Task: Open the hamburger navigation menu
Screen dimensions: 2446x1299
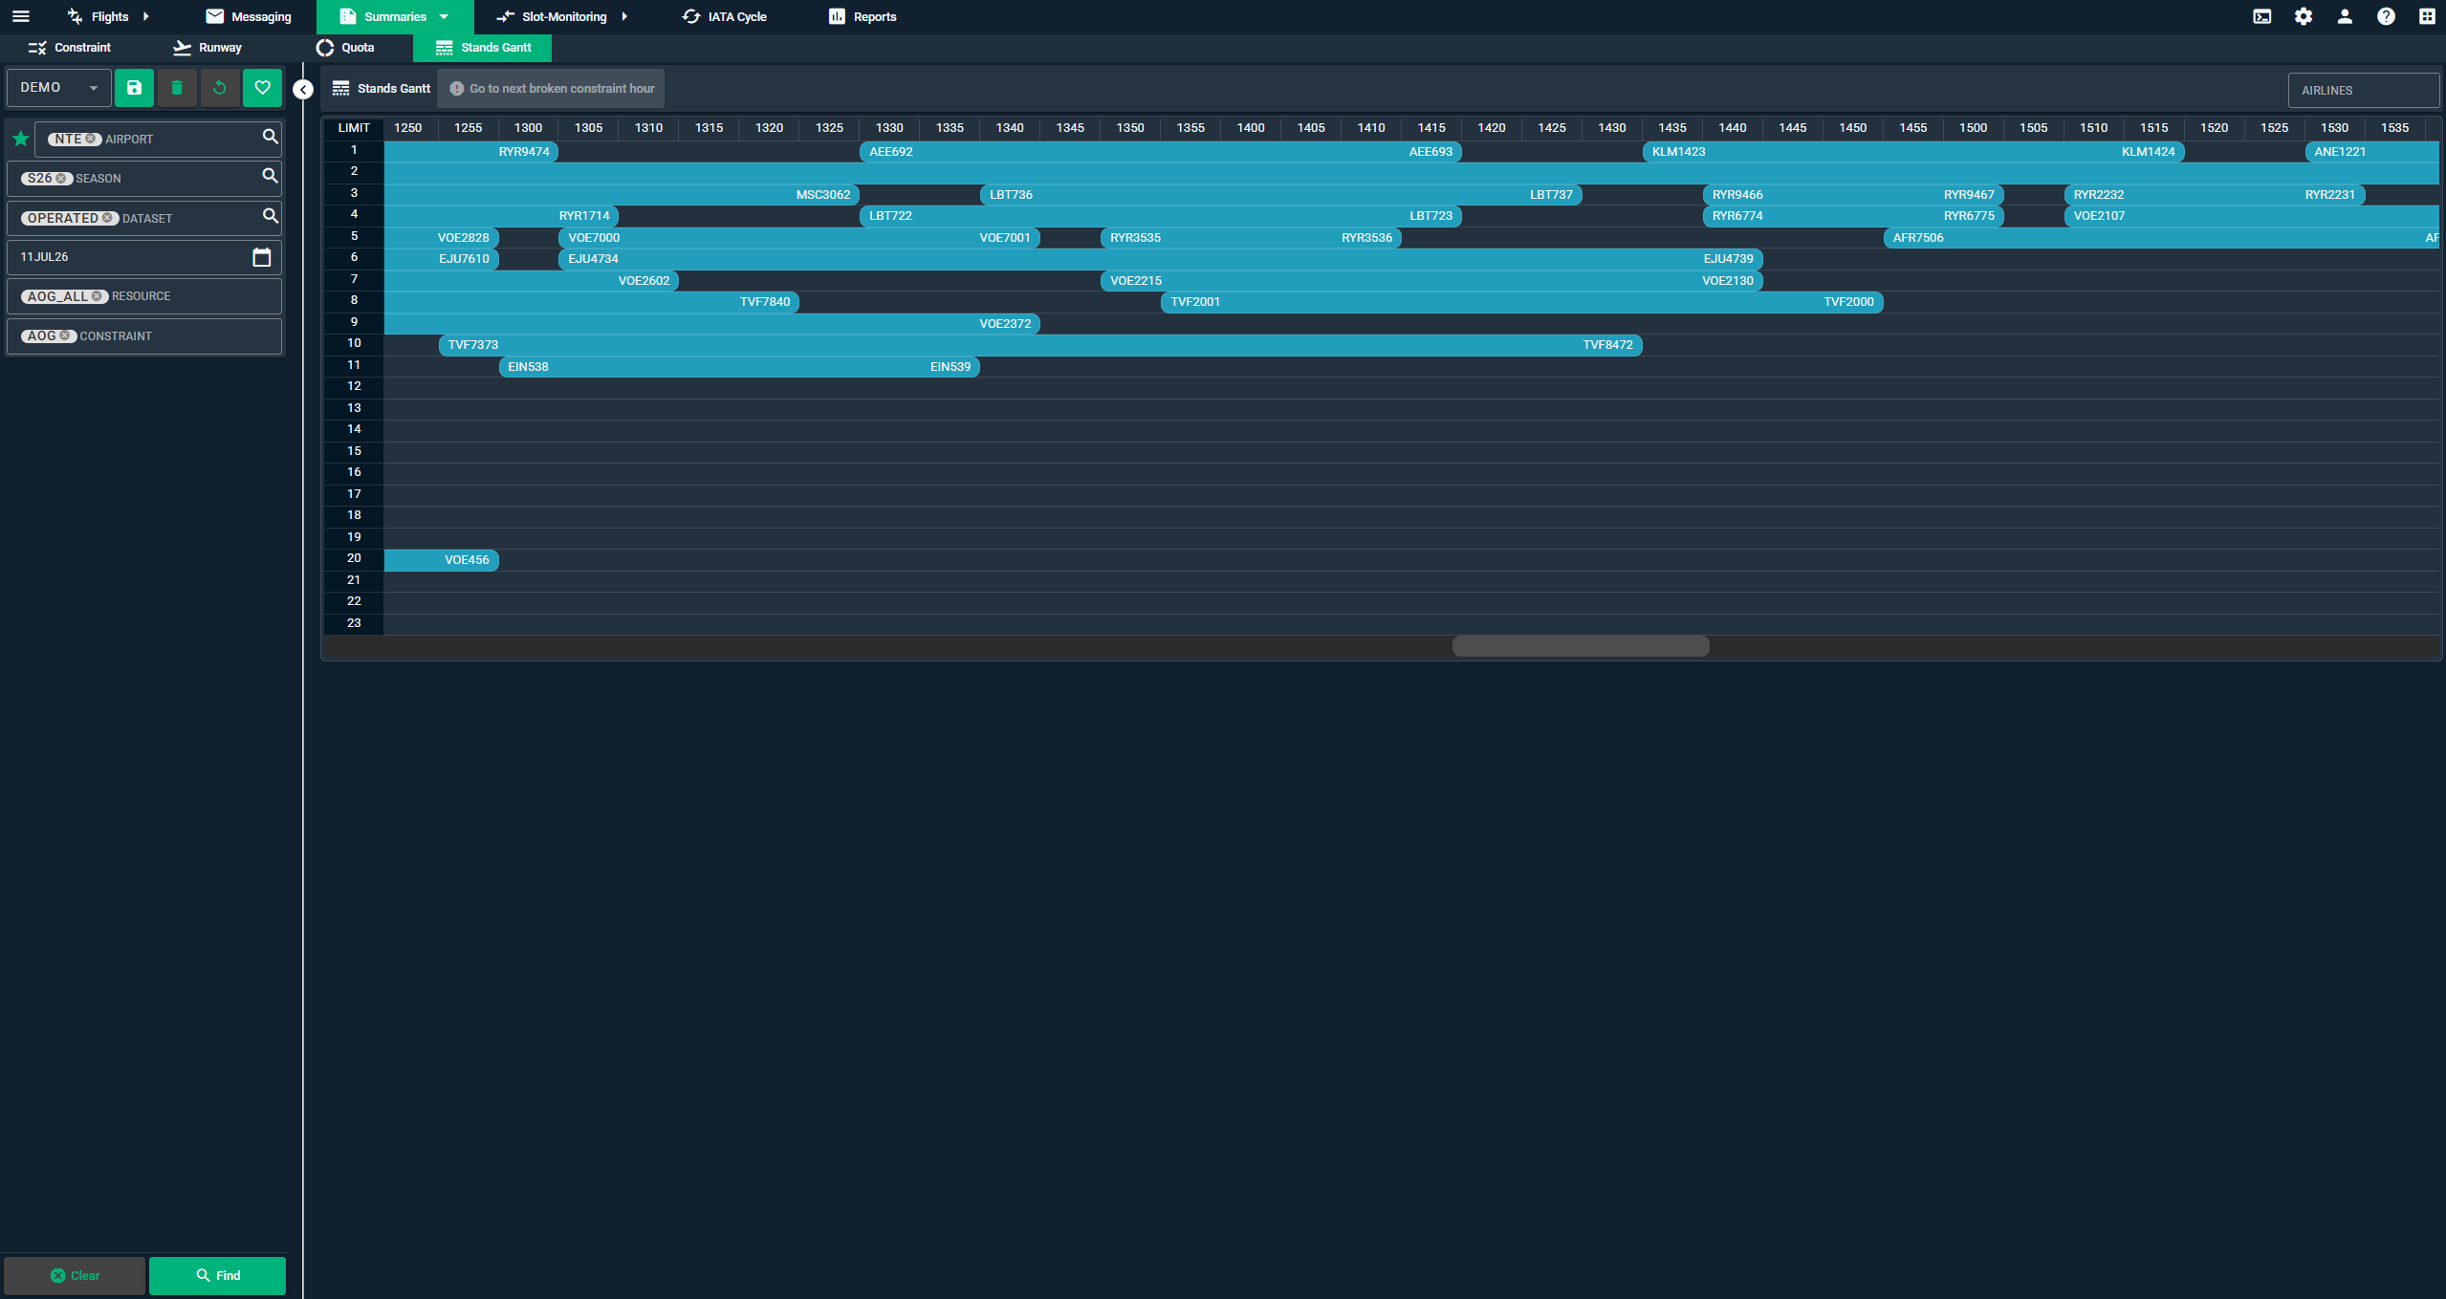Action: coord(19,16)
